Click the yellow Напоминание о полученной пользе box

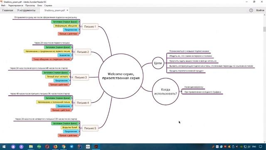click(x=54, y=102)
